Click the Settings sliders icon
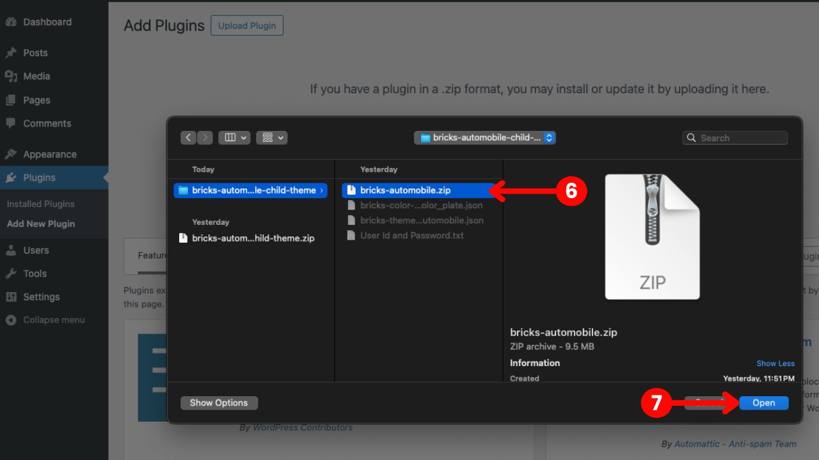The width and height of the screenshot is (819, 460). tap(11, 296)
